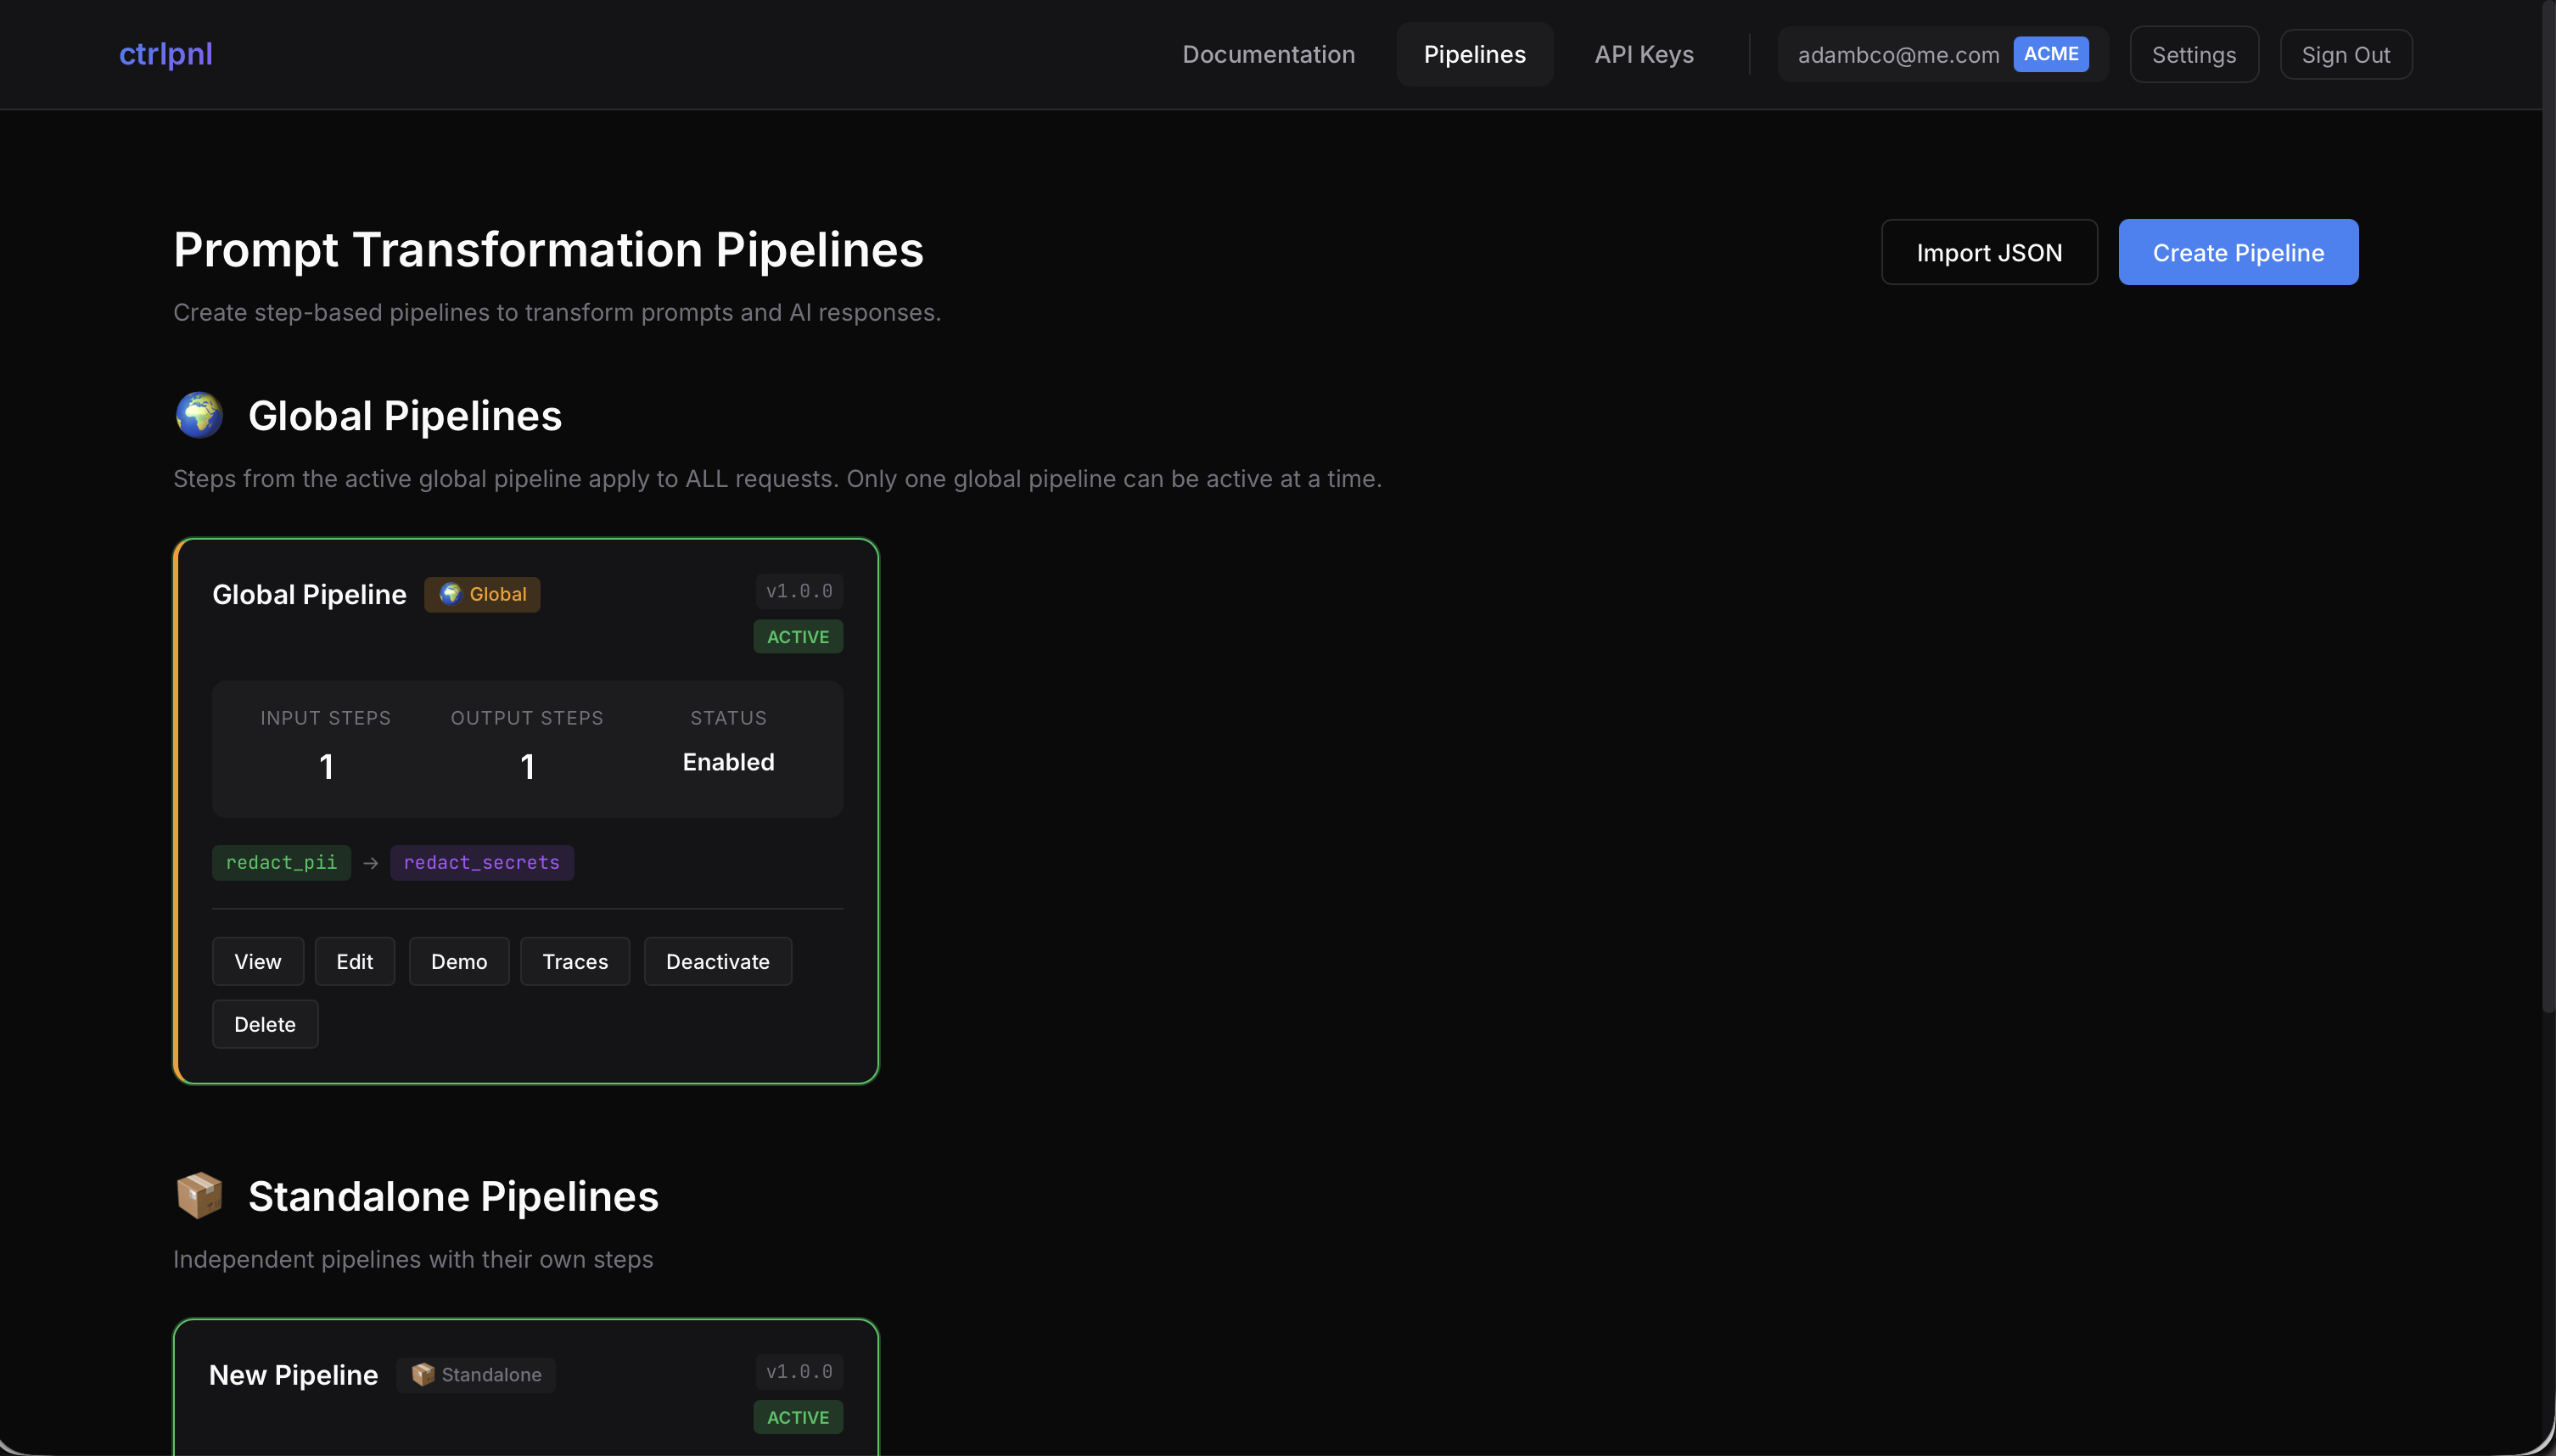This screenshot has width=2556, height=1456.
Task: Click adambco@me.com account email
Action: [x=1898, y=54]
